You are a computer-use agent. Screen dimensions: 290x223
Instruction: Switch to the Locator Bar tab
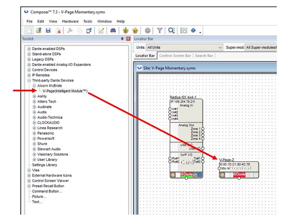point(145,56)
